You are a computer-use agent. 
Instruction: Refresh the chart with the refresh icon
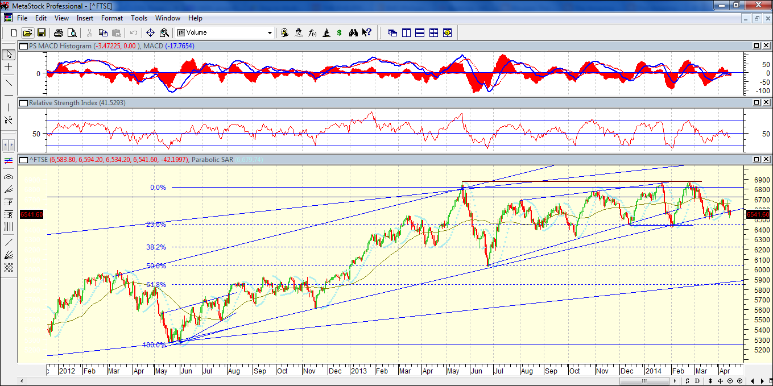[688, 381]
